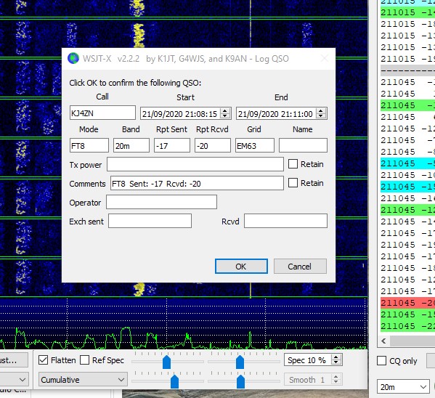Increase the Spec 10 % value
This screenshot has height=398, width=435.
click(x=336, y=357)
